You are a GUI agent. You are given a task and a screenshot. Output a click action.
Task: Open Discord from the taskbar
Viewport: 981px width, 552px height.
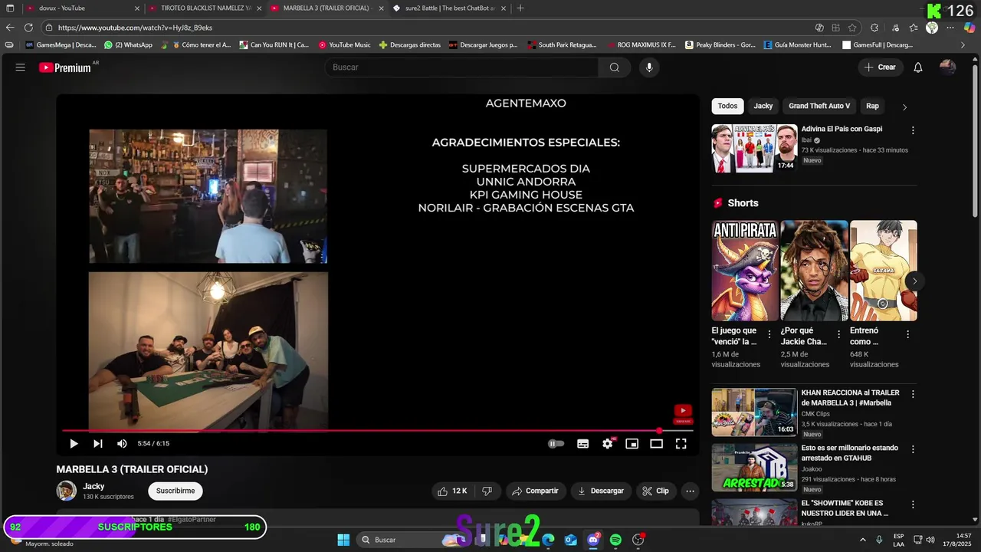coord(593,540)
